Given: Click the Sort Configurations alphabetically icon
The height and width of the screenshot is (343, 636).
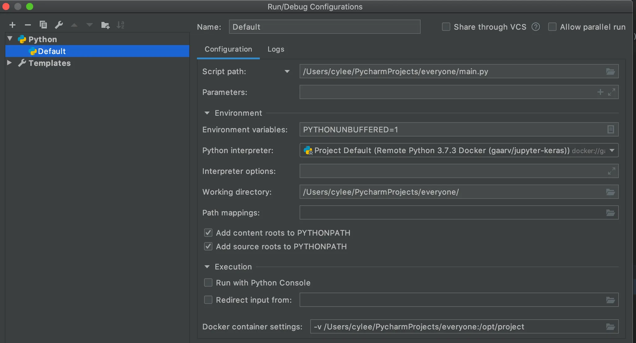Looking at the screenshot, I should coord(120,25).
